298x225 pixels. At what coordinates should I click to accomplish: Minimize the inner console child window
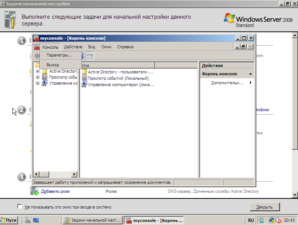(x=237, y=47)
